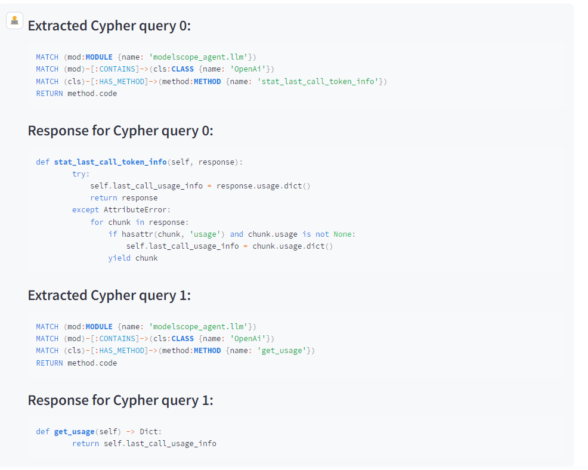This screenshot has height=470, width=588.
Task: Click 'modelscope_agent.llm' string in query 0
Action: [199, 57]
